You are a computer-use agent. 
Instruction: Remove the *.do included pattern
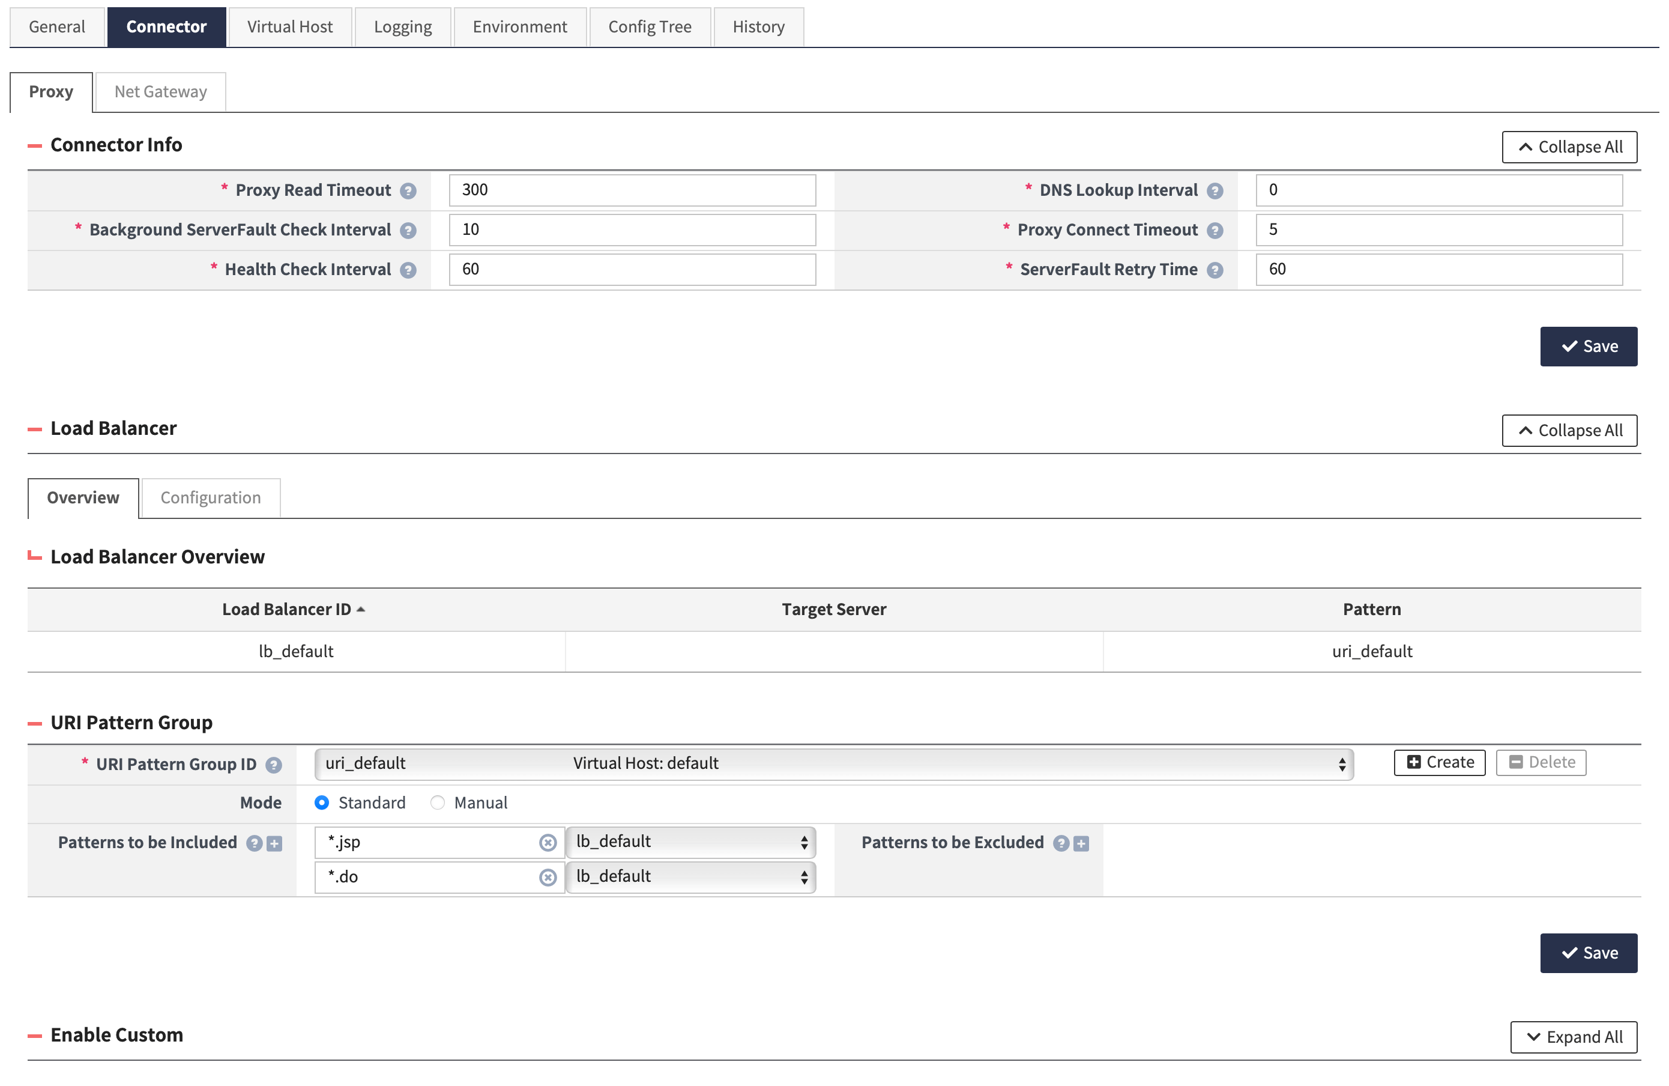(548, 877)
